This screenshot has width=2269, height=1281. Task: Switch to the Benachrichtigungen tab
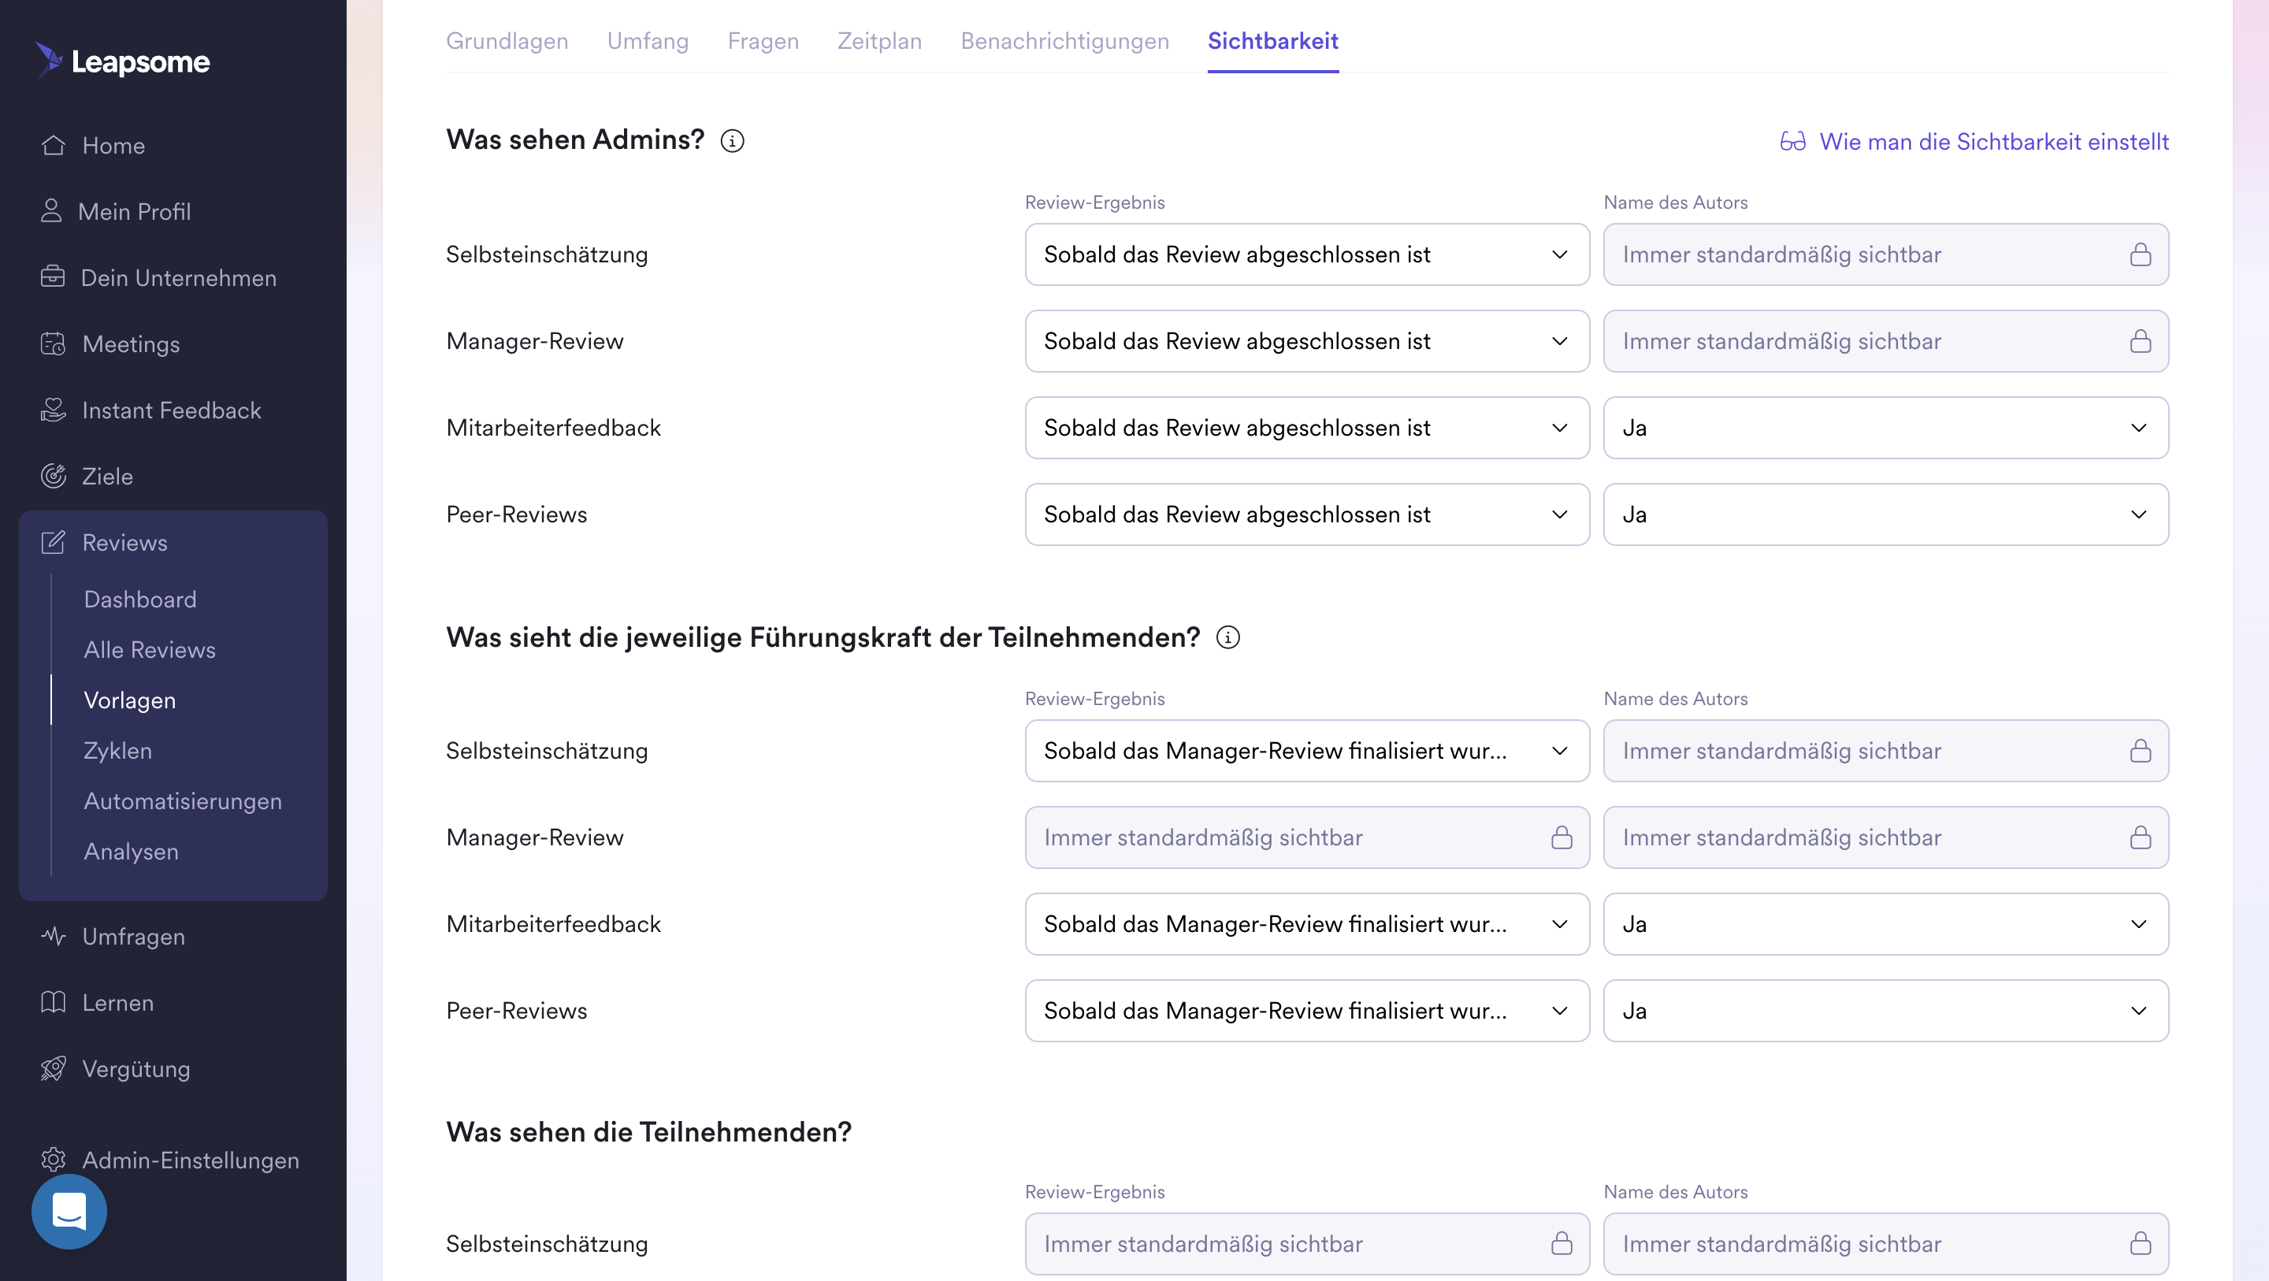tap(1064, 40)
